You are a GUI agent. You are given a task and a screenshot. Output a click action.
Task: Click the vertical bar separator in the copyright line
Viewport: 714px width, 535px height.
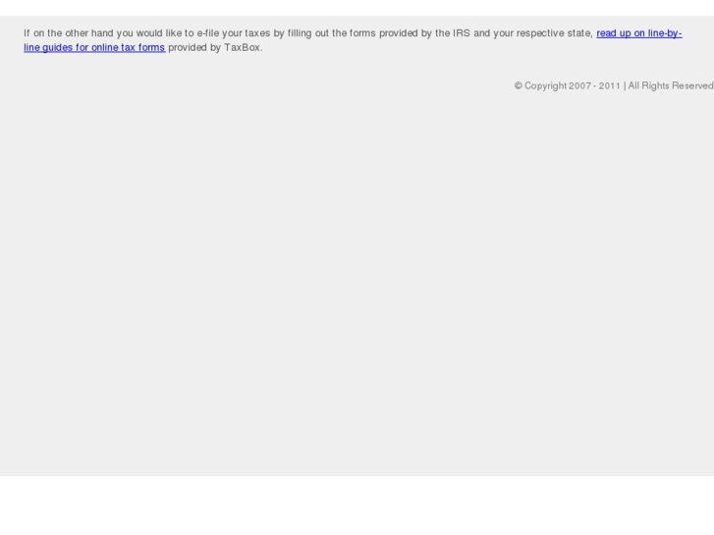tap(625, 85)
